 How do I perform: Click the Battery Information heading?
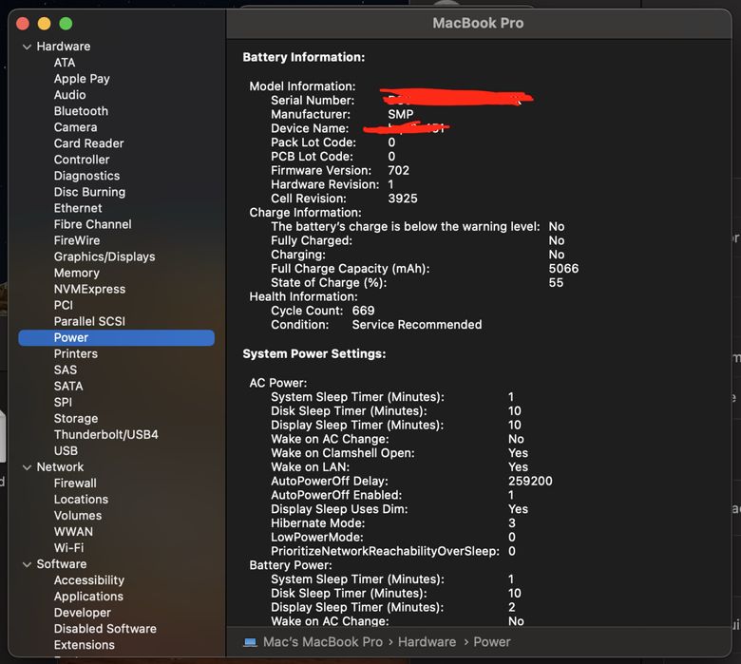[x=304, y=57]
